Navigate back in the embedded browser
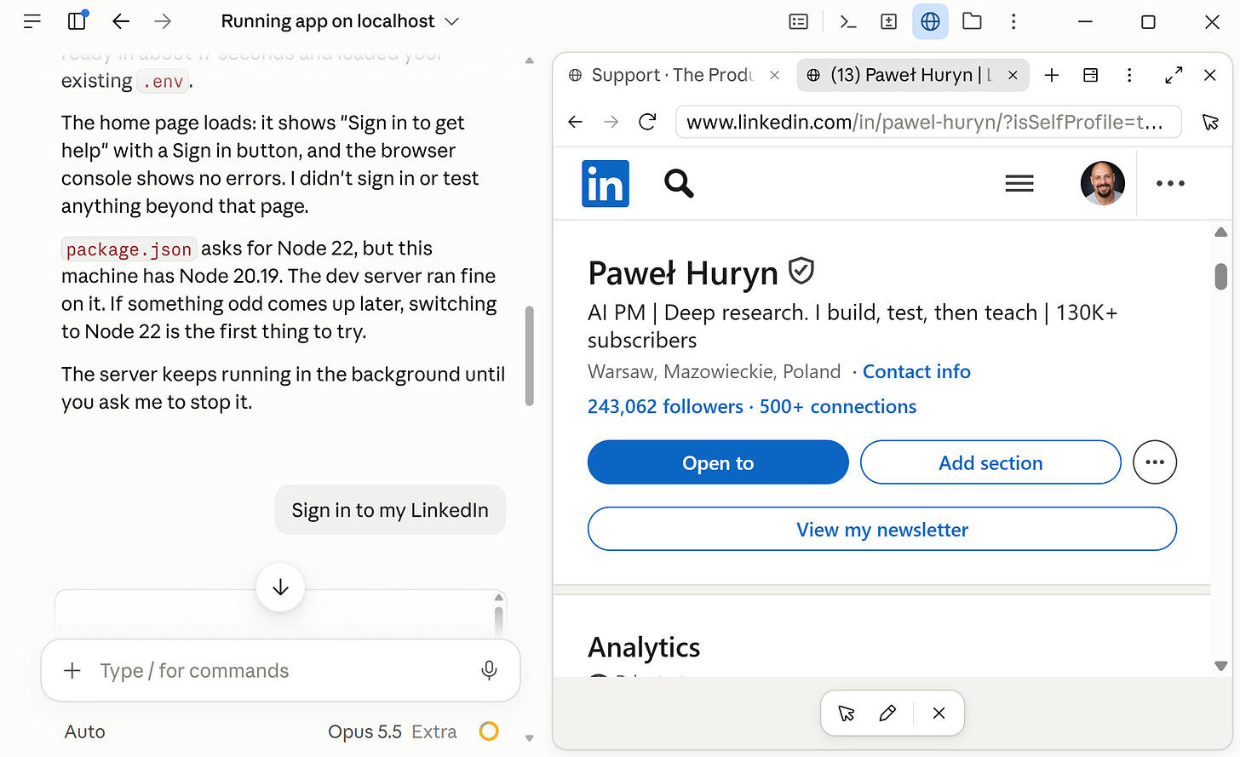Image resolution: width=1240 pixels, height=757 pixels. pos(576,122)
